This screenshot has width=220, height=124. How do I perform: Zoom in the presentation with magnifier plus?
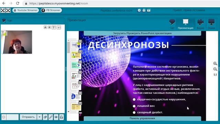point(215,63)
